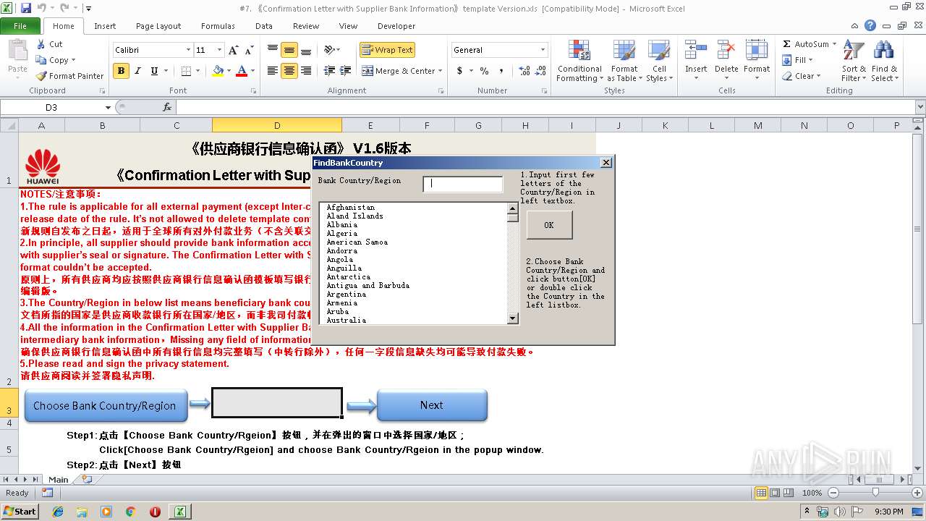Image resolution: width=926 pixels, height=521 pixels.
Task: Click the Accounting Number Format dollar icon
Action: (459, 71)
